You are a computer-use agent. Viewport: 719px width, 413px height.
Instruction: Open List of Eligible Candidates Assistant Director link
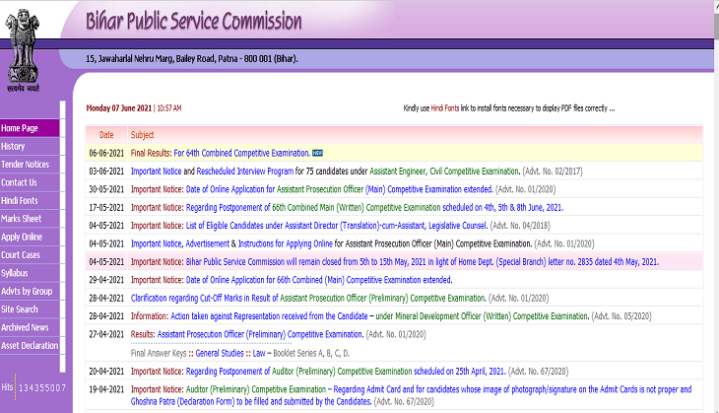[337, 226]
